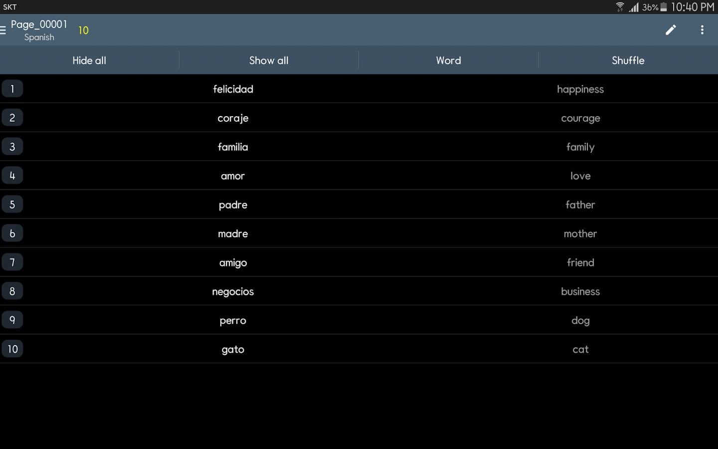Click number badge 10 for gato
The width and height of the screenshot is (718, 449).
[x=12, y=349]
